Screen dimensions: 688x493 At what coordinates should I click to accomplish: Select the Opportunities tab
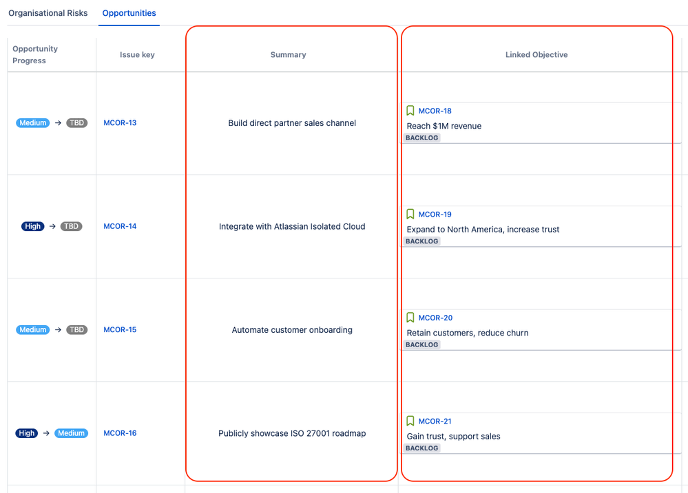(x=129, y=13)
